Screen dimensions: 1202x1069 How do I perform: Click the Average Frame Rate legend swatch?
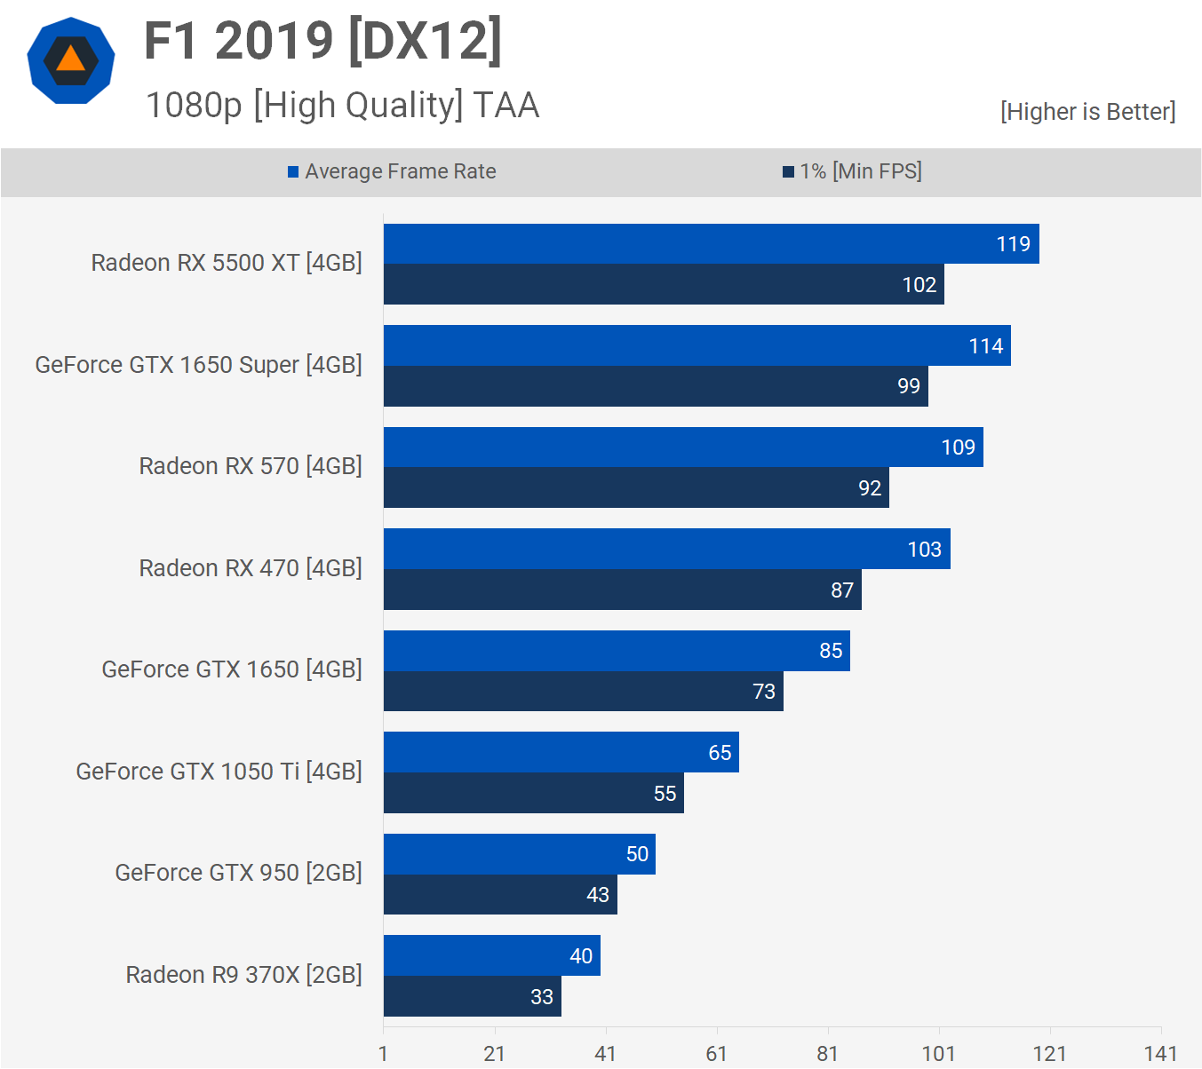293,172
